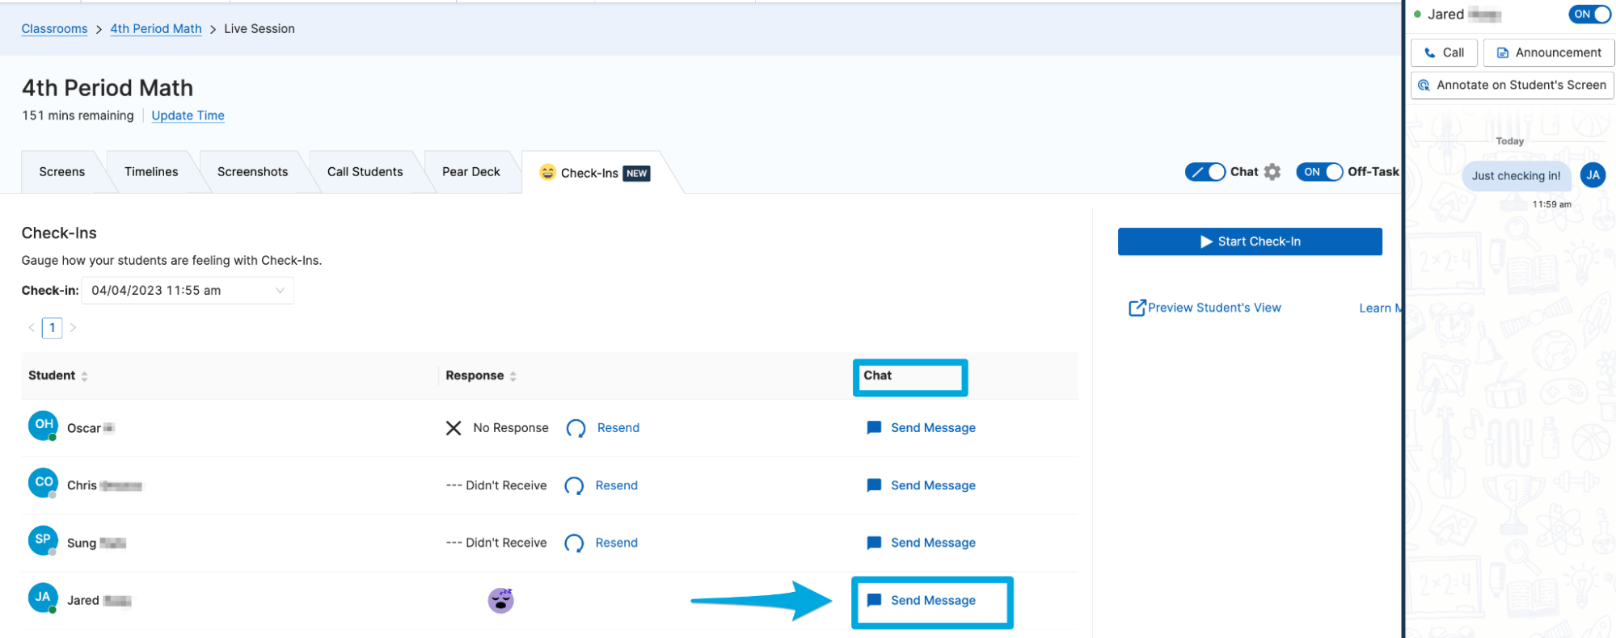Open the 4th Period Math breadcrumb link
Image resolution: width=1616 pixels, height=638 pixels.
pyautogui.click(x=156, y=29)
